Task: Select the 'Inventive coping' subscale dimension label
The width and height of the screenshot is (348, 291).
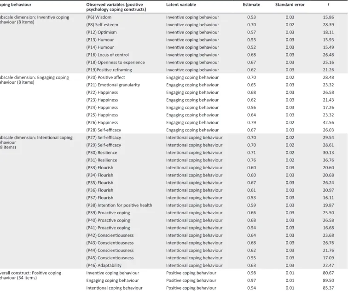Action: [x=35, y=20]
